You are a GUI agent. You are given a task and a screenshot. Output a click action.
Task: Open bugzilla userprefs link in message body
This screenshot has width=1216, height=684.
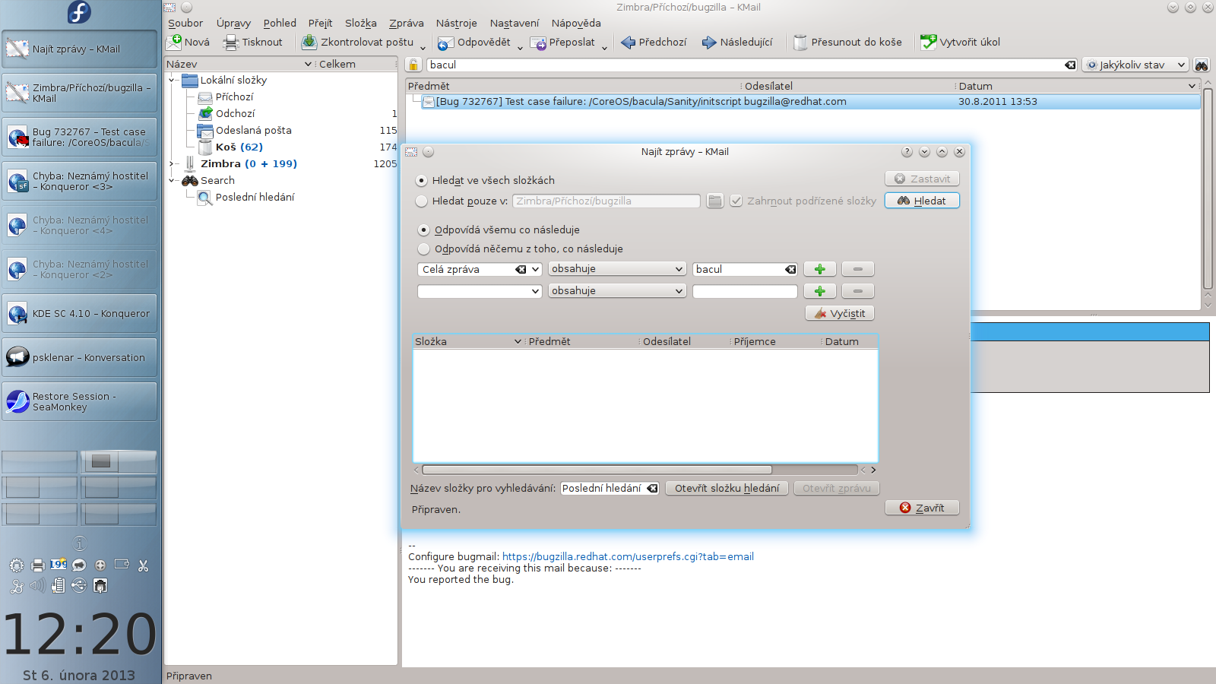coord(628,557)
